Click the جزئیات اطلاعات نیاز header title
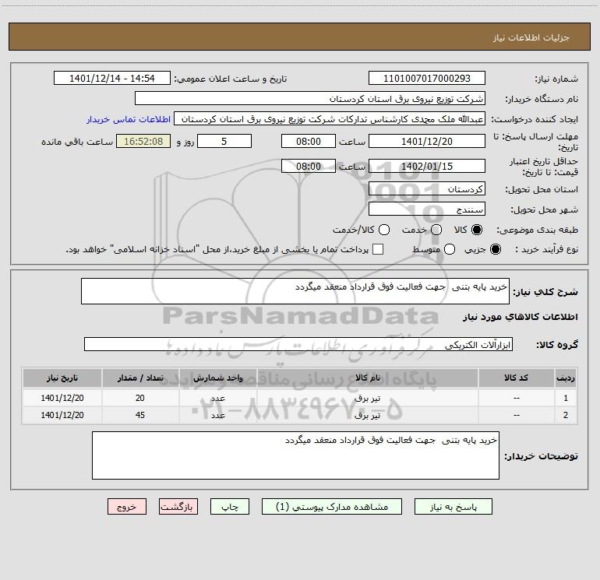The width and height of the screenshot is (600, 580). pos(531,37)
